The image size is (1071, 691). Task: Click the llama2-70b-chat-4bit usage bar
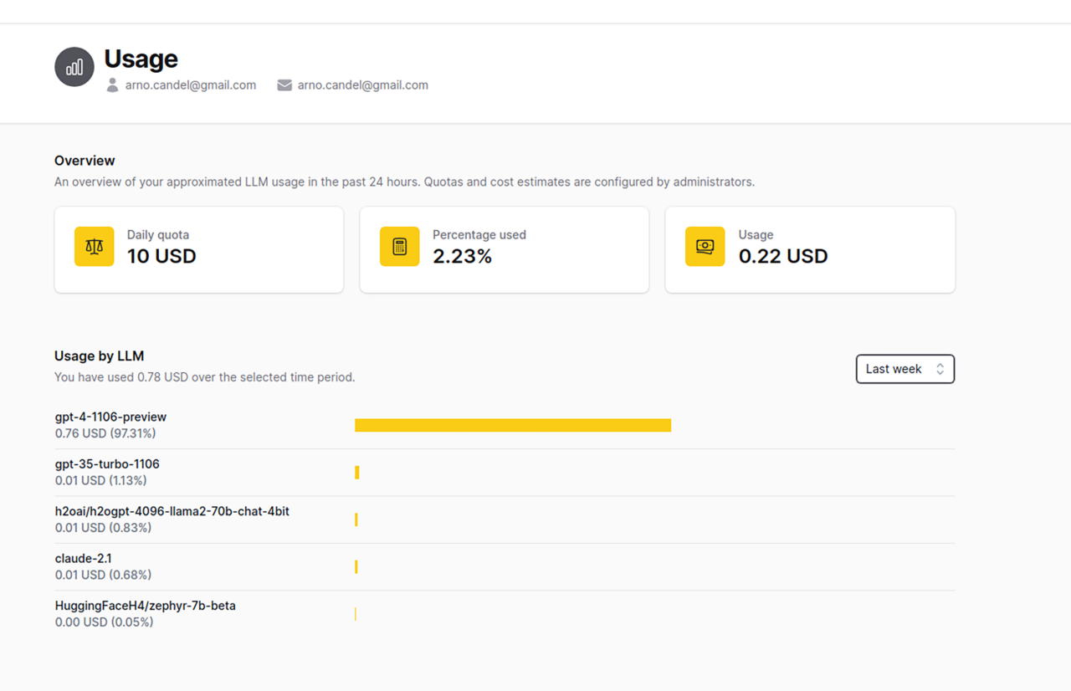click(356, 520)
